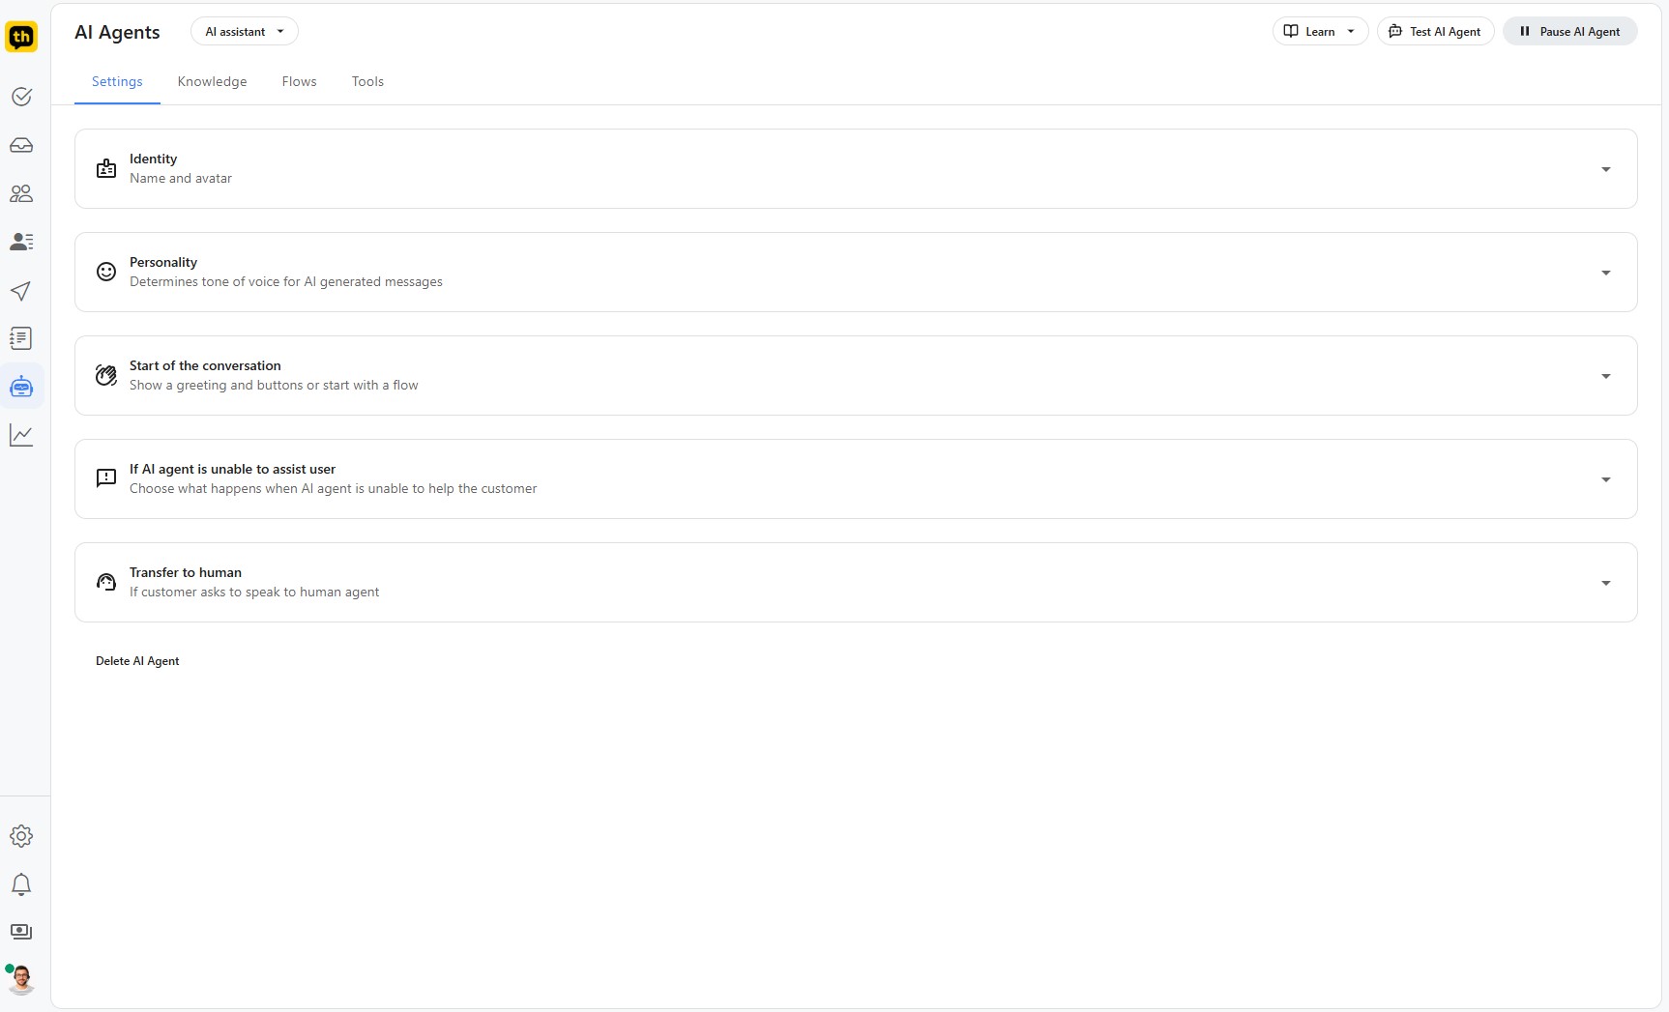This screenshot has height=1012, width=1669.
Task: Click the chat icon on Test AI Agent
Action: [x=1395, y=31]
